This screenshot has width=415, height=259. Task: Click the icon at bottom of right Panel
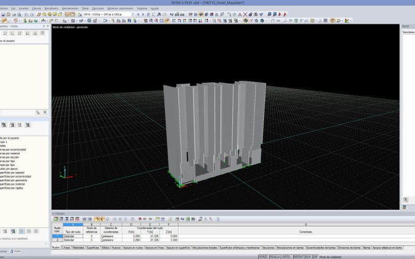[x=406, y=200]
